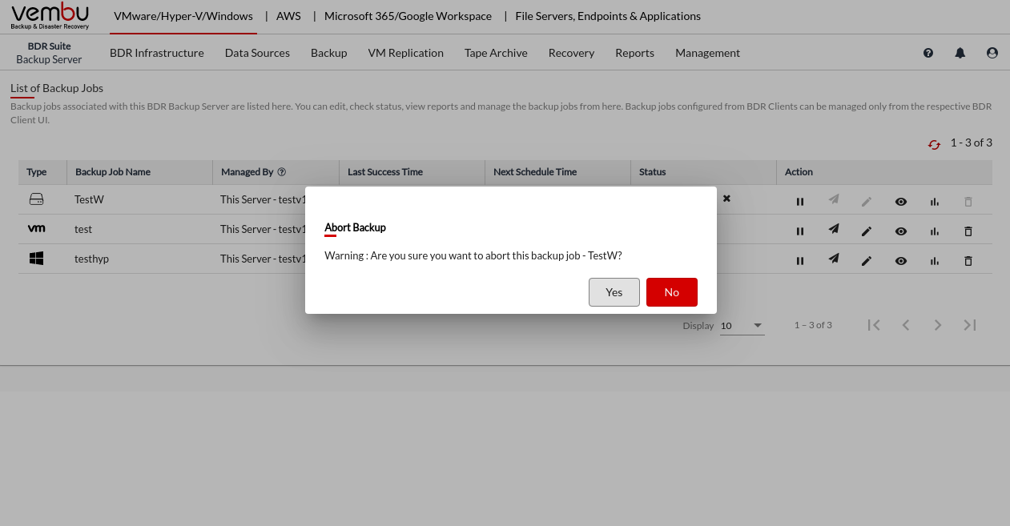The width and height of the screenshot is (1010, 526).
Task: Switch to the AWS tab
Action: point(288,16)
